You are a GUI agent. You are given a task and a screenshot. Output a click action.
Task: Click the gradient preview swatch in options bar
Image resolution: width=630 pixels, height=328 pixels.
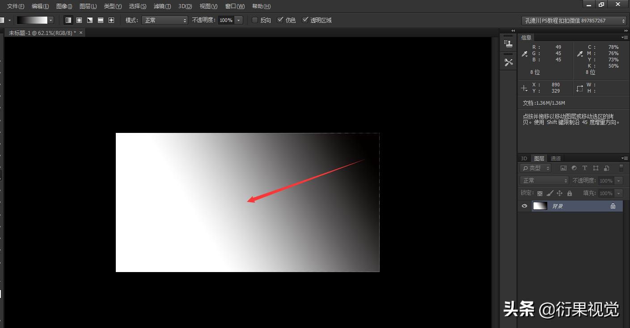pos(31,20)
